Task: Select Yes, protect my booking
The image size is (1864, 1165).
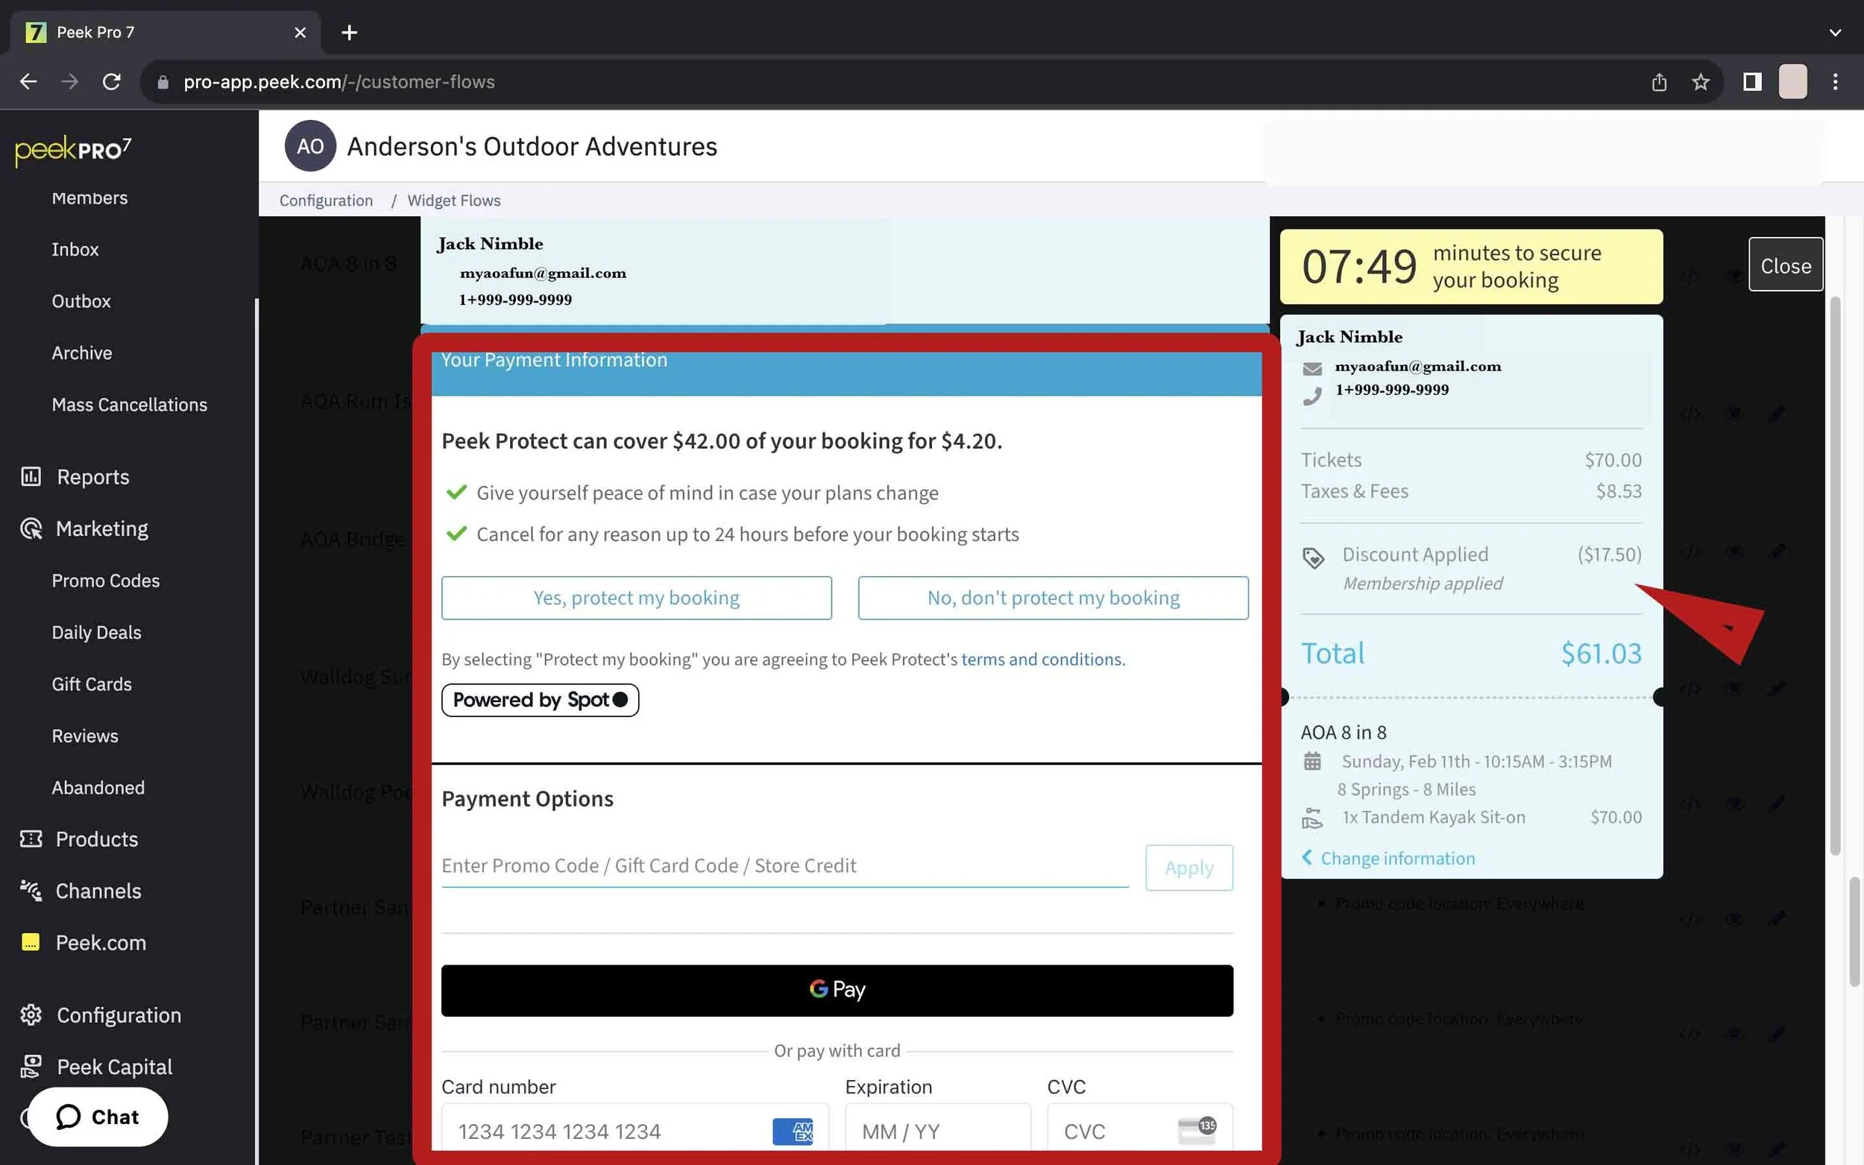Action: [x=636, y=598]
